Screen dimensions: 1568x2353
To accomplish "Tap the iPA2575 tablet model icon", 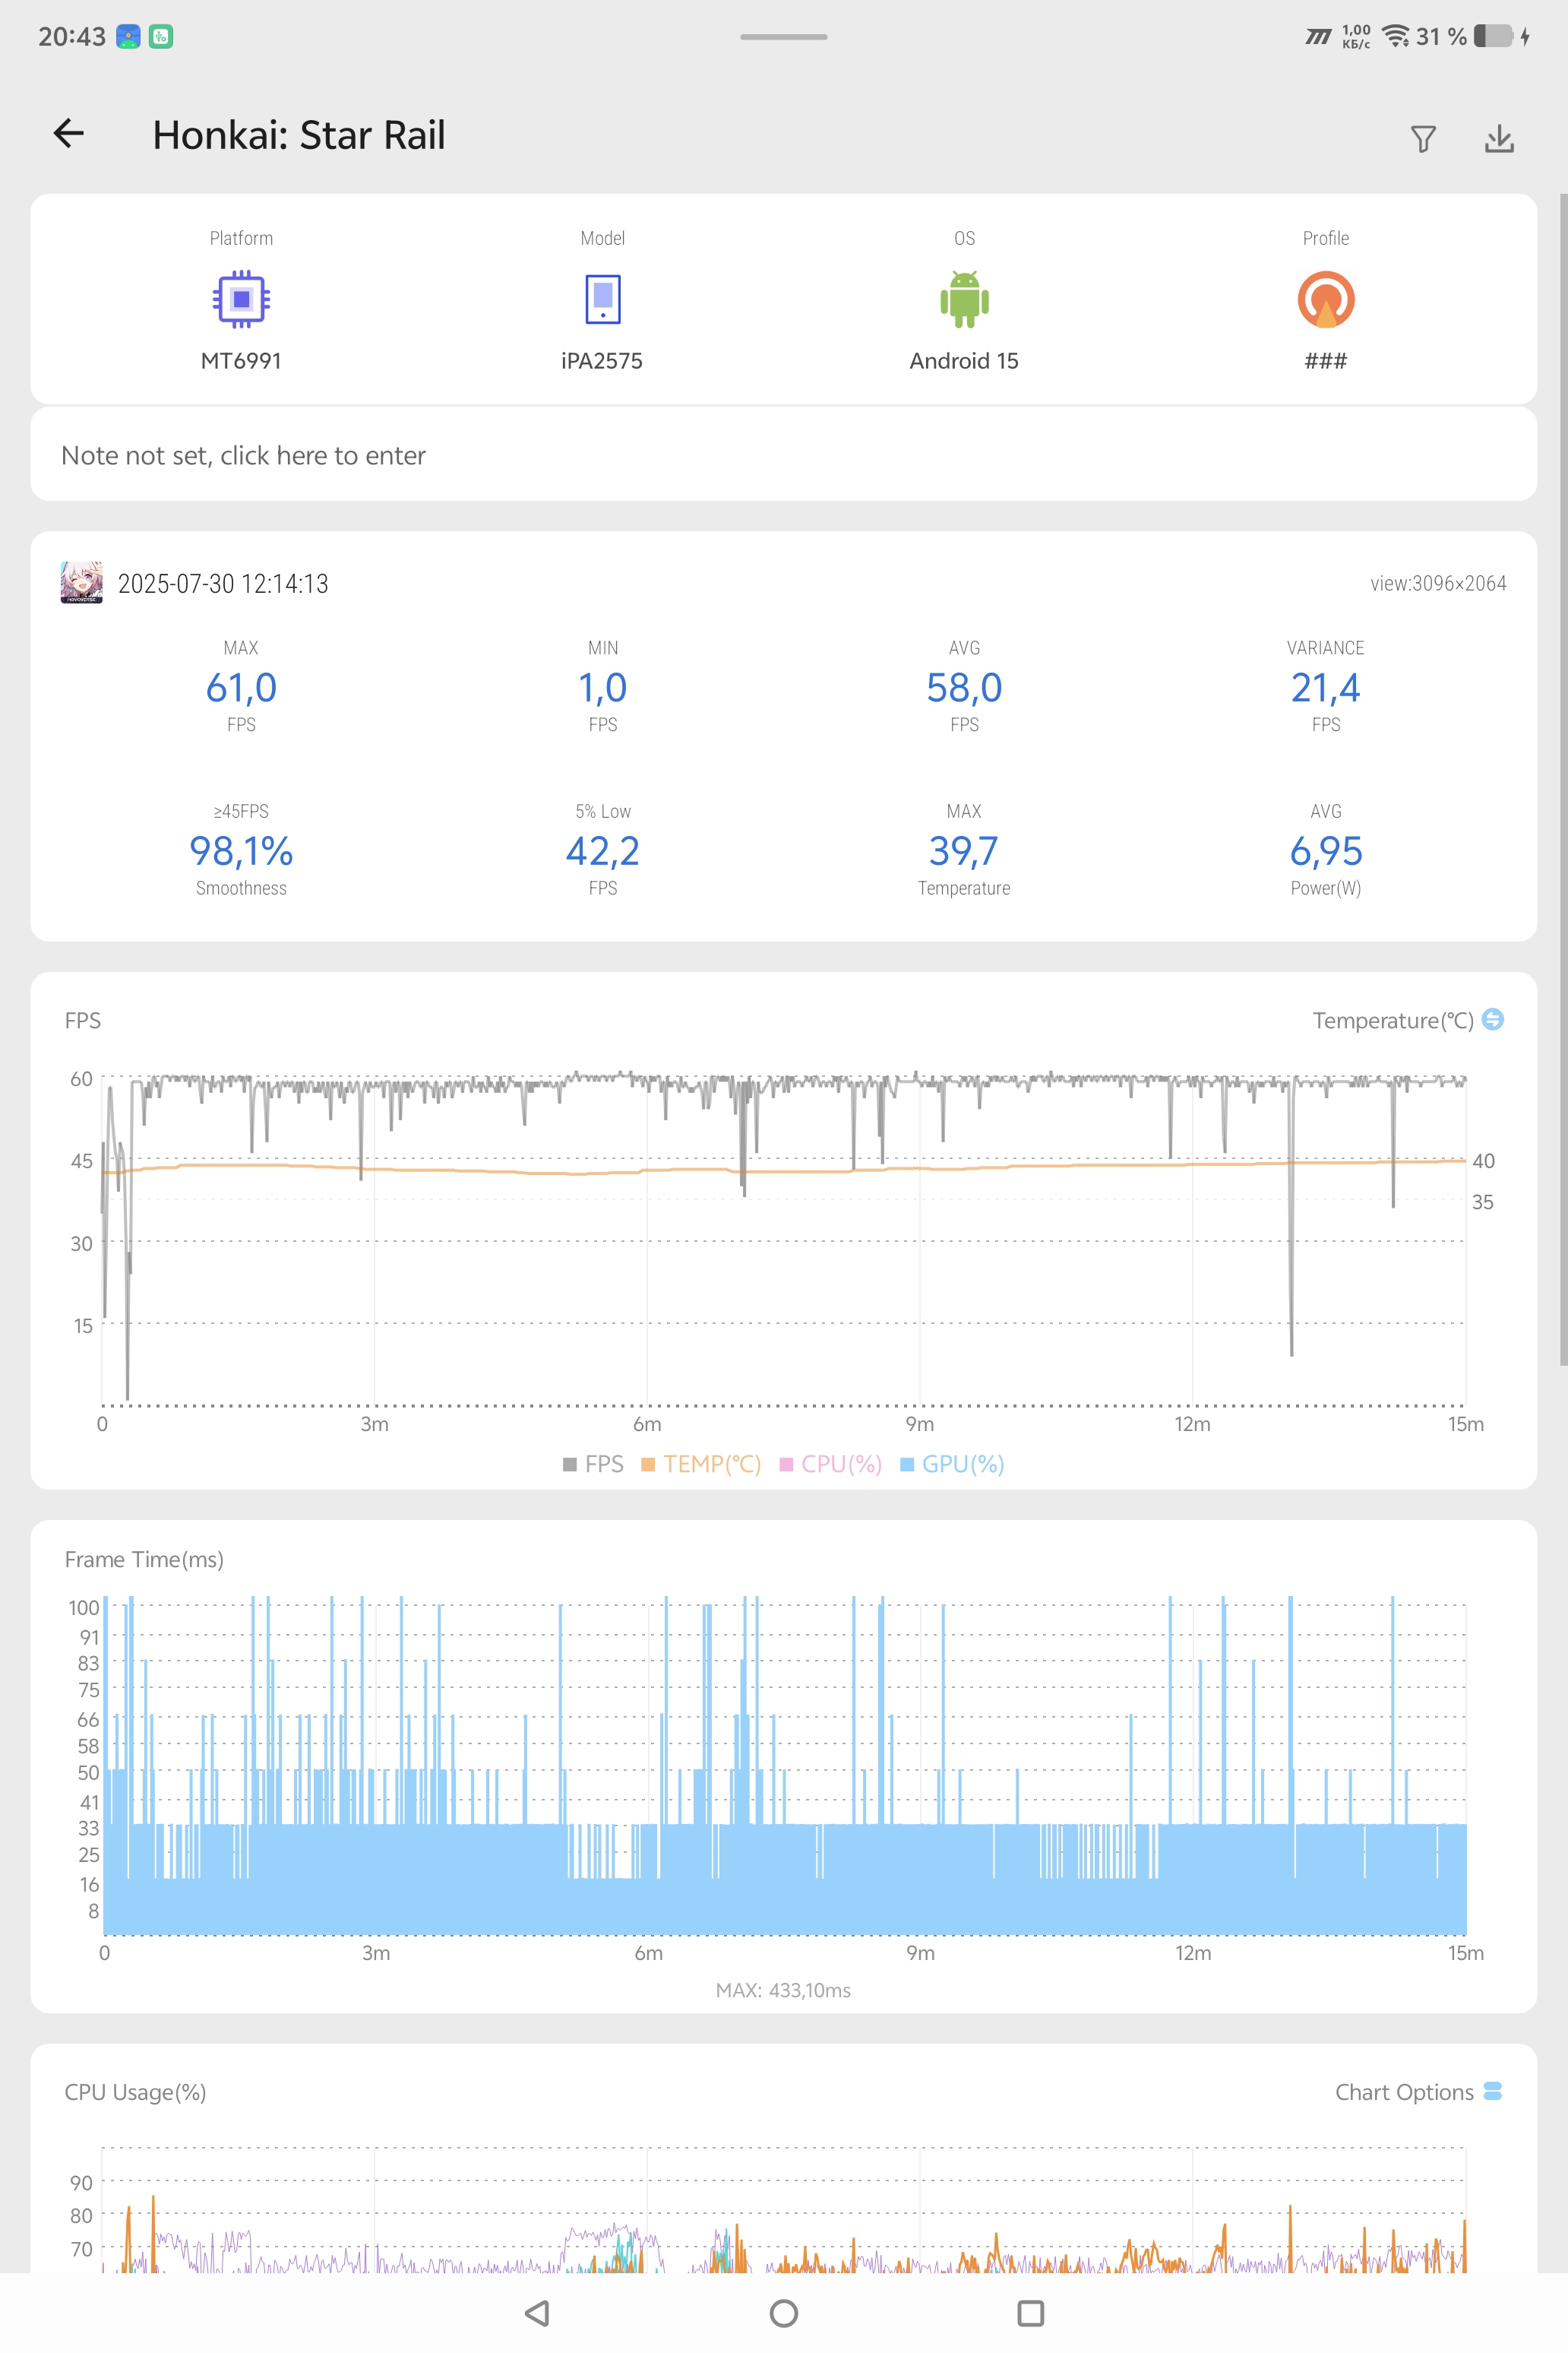I will 603,299.
